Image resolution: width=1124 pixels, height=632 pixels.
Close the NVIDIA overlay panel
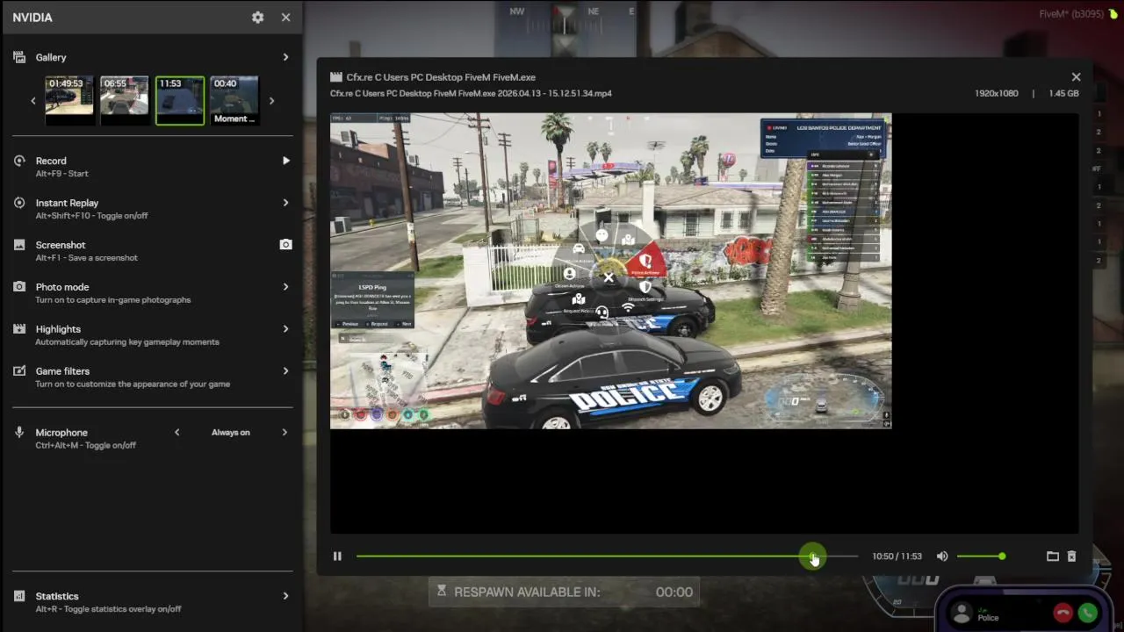(x=285, y=18)
